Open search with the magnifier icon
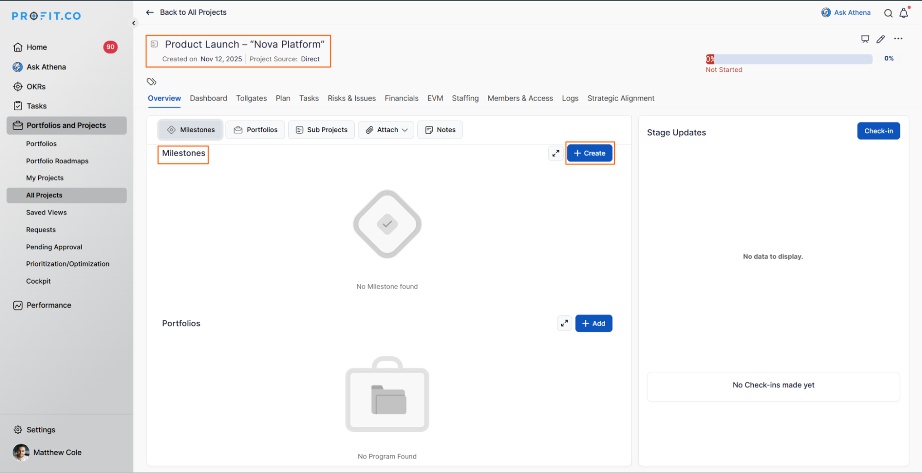This screenshot has height=473, width=922. click(x=888, y=13)
